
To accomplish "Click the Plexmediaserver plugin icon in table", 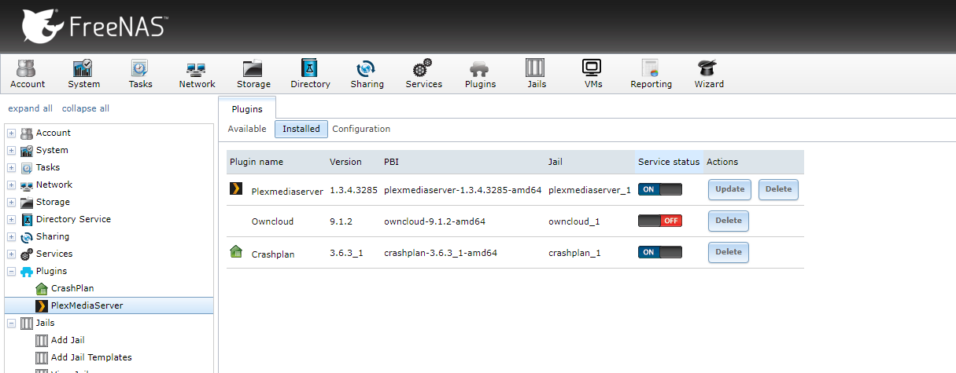I will (x=235, y=189).
